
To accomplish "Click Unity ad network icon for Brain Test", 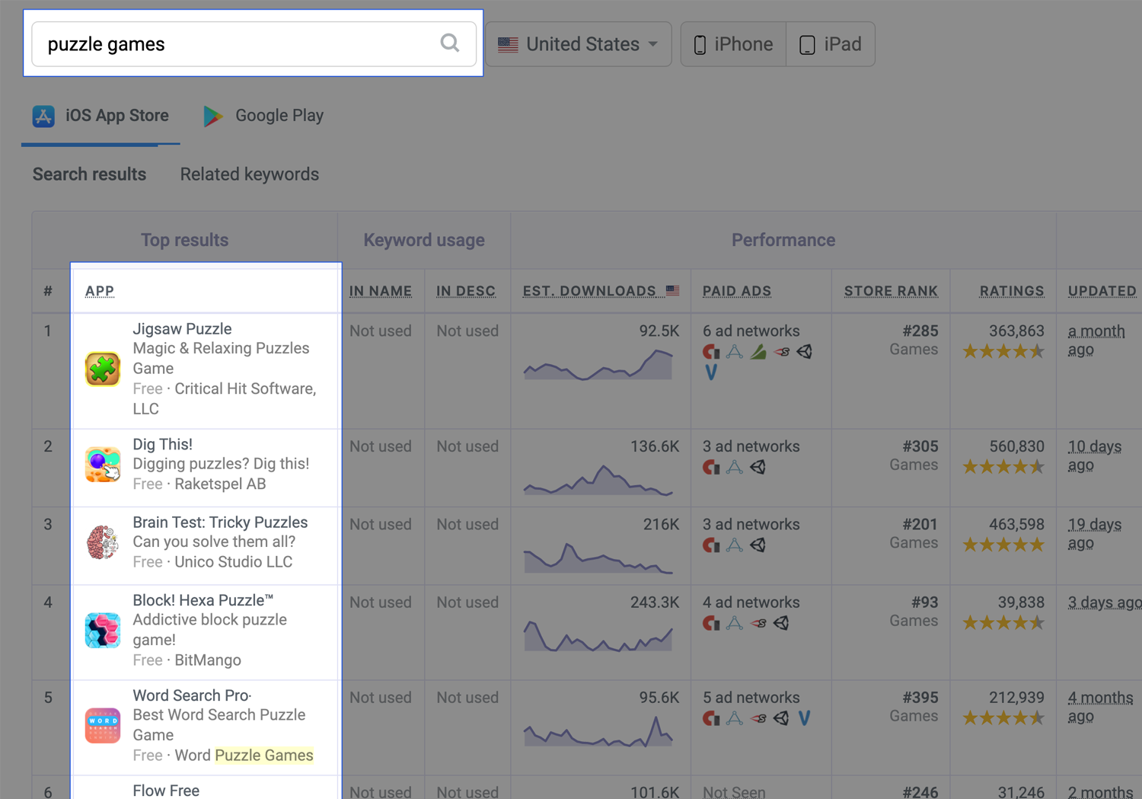I will point(758,545).
